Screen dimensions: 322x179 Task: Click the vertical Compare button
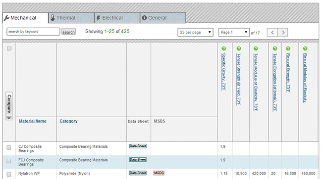click(9, 104)
